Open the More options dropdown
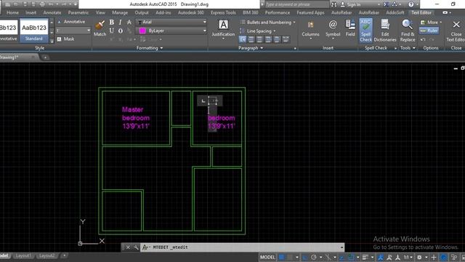465x262 pixels. [x=431, y=23]
